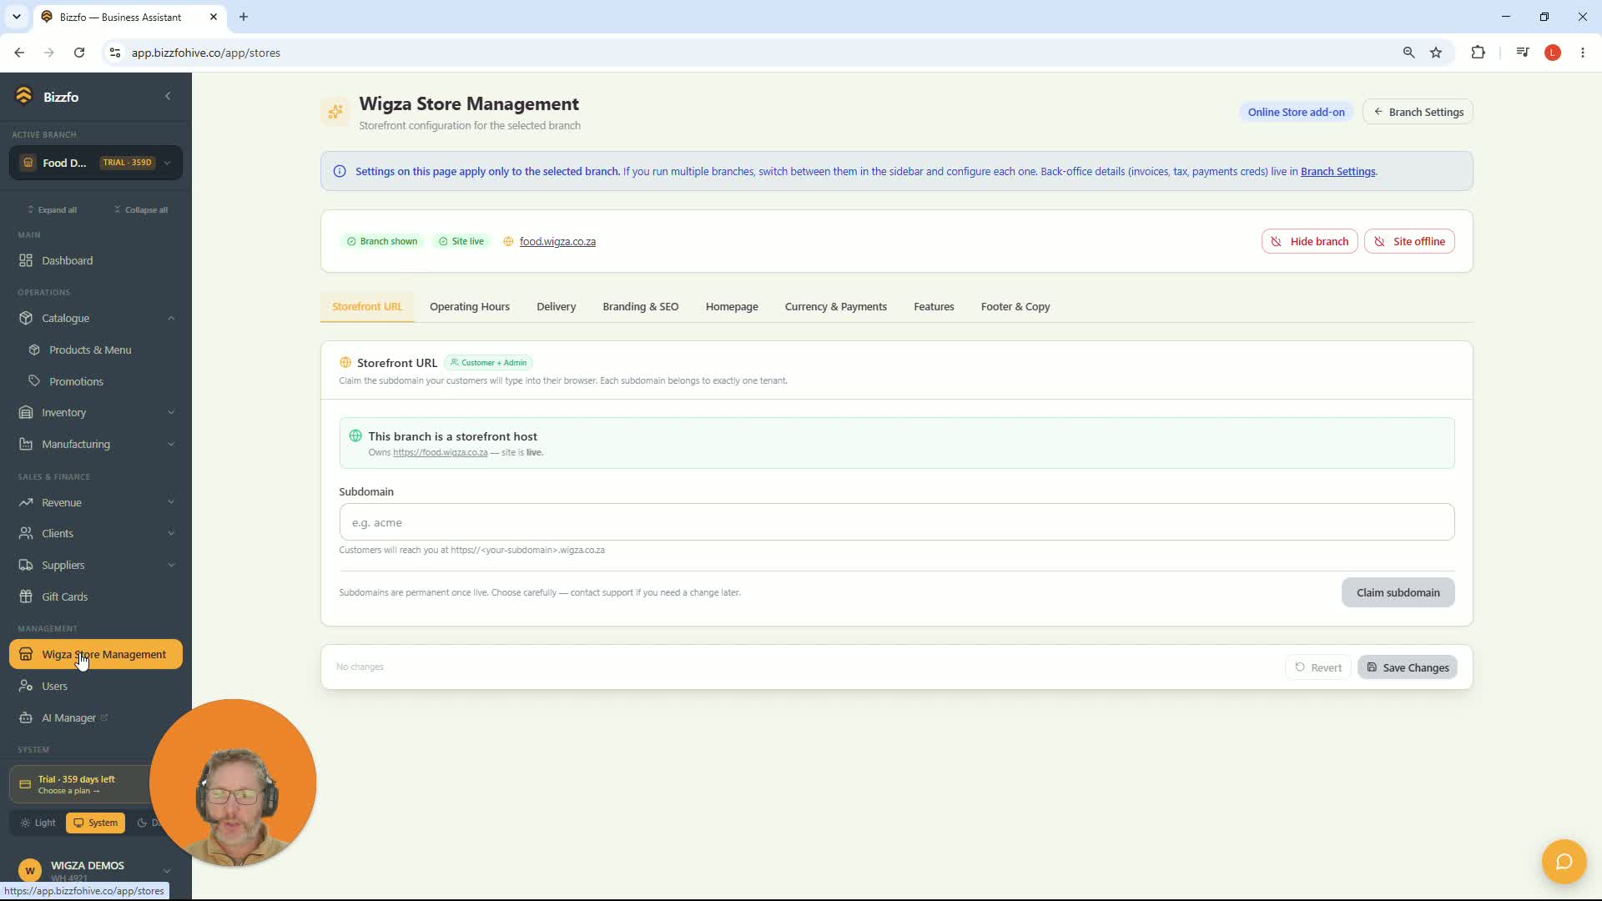Switch to the Operating Hours tab
This screenshot has height=901, width=1602.
coord(469,306)
